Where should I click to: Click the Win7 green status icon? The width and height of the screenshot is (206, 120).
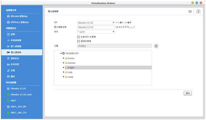(8, 101)
